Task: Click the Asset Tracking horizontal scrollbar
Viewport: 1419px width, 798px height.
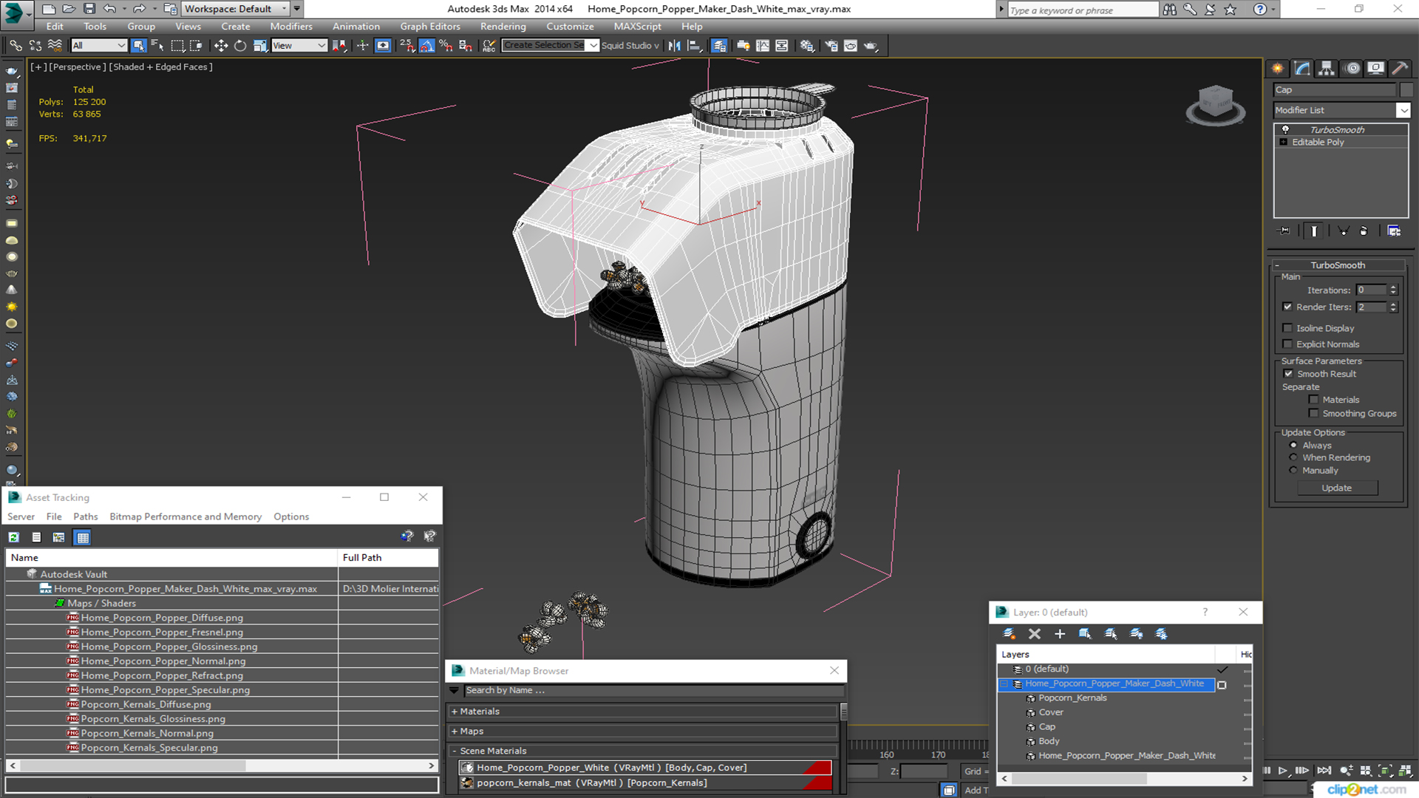Action: click(222, 765)
